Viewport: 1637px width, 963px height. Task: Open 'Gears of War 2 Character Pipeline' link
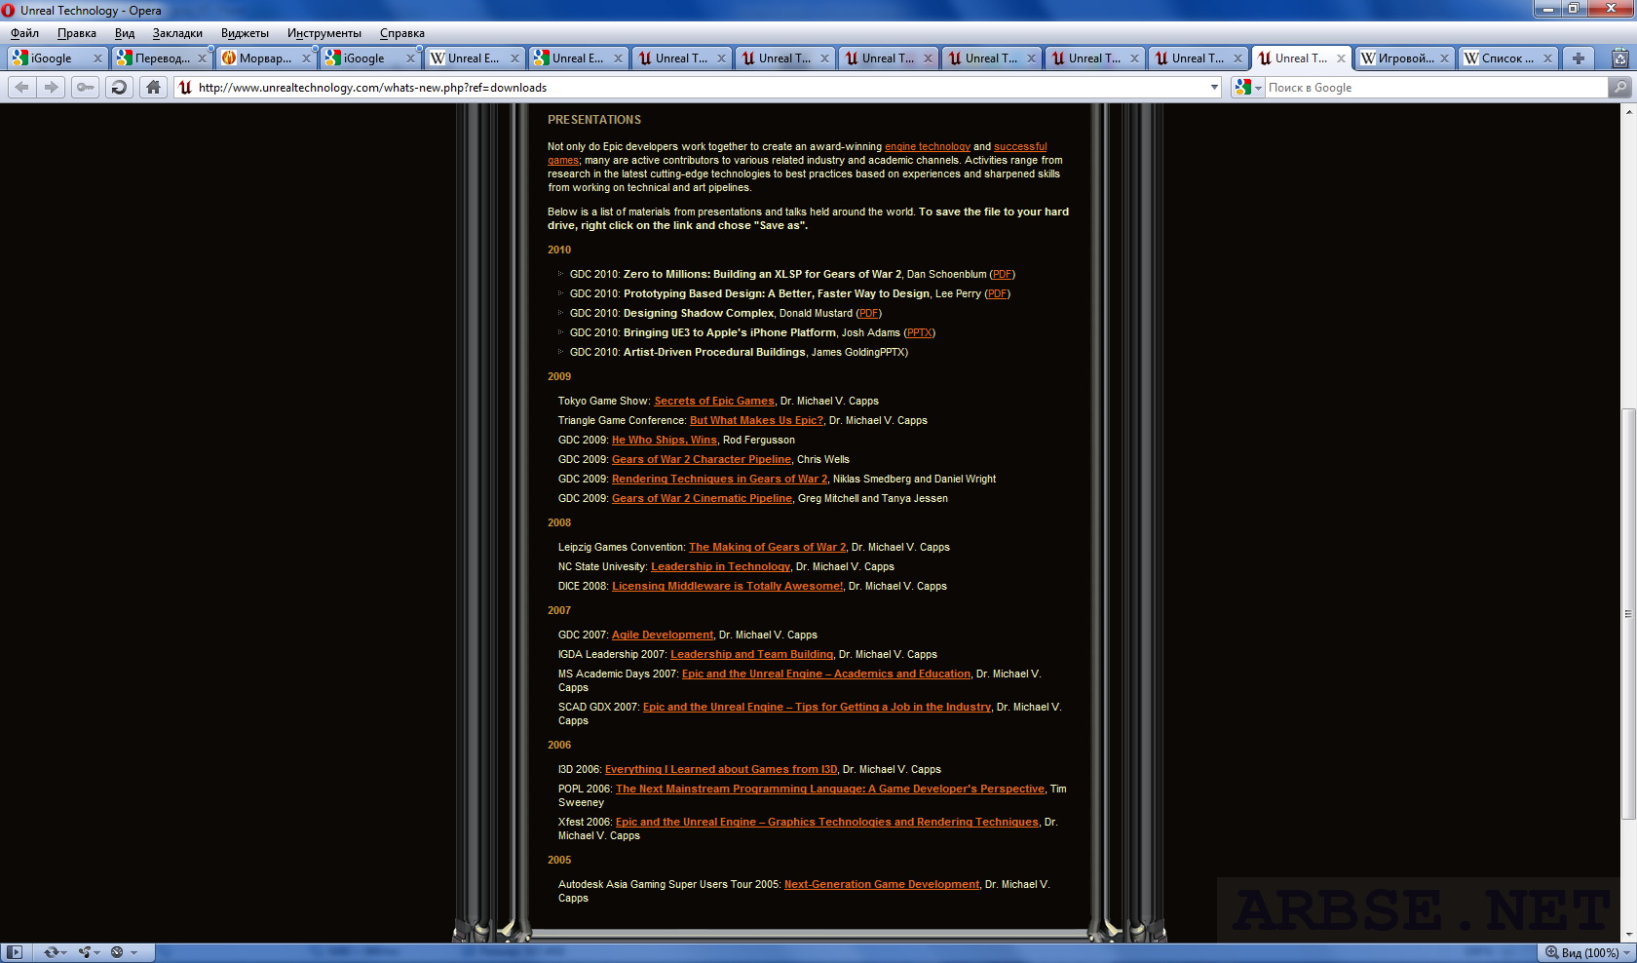tap(702, 459)
